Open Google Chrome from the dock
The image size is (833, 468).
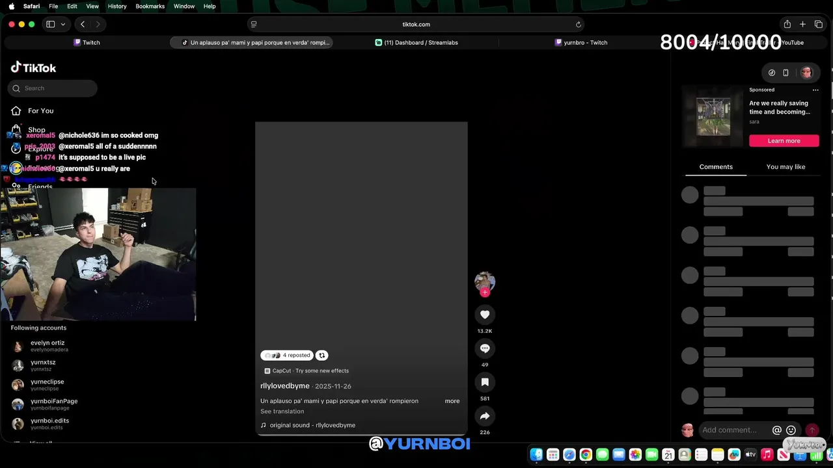click(x=586, y=455)
